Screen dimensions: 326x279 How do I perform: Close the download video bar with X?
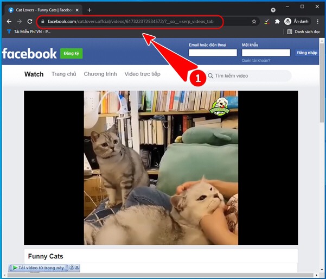pyautogui.click(x=77, y=268)
